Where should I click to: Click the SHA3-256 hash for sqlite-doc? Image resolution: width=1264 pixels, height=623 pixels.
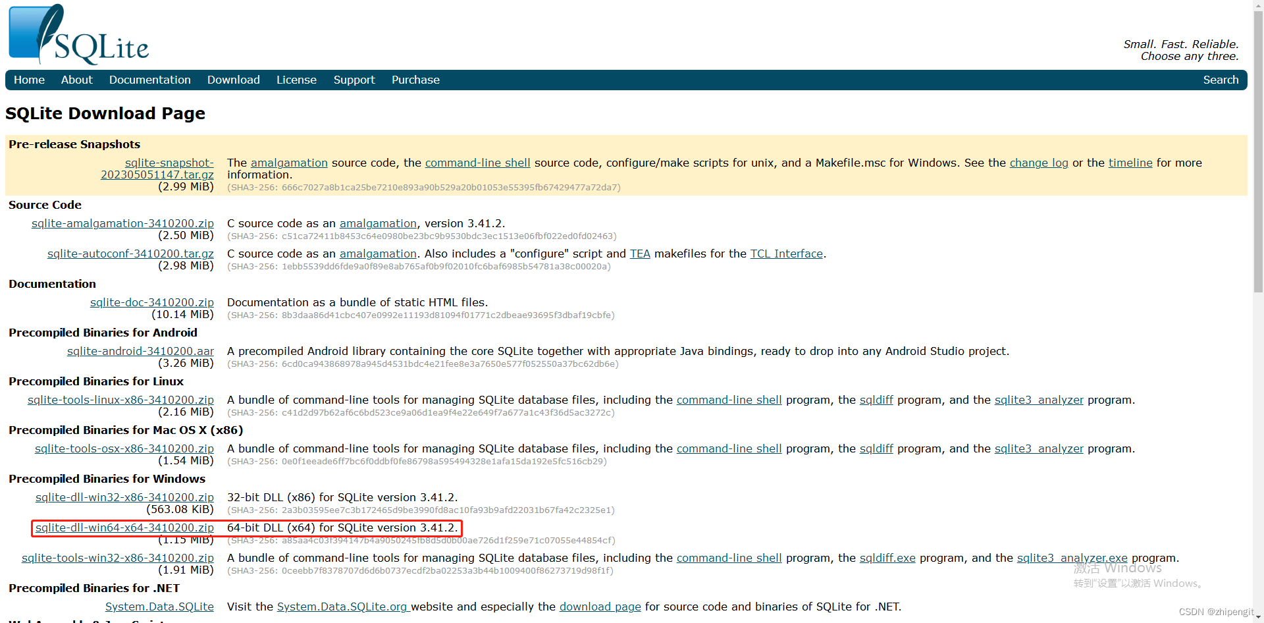coord(421,315)
